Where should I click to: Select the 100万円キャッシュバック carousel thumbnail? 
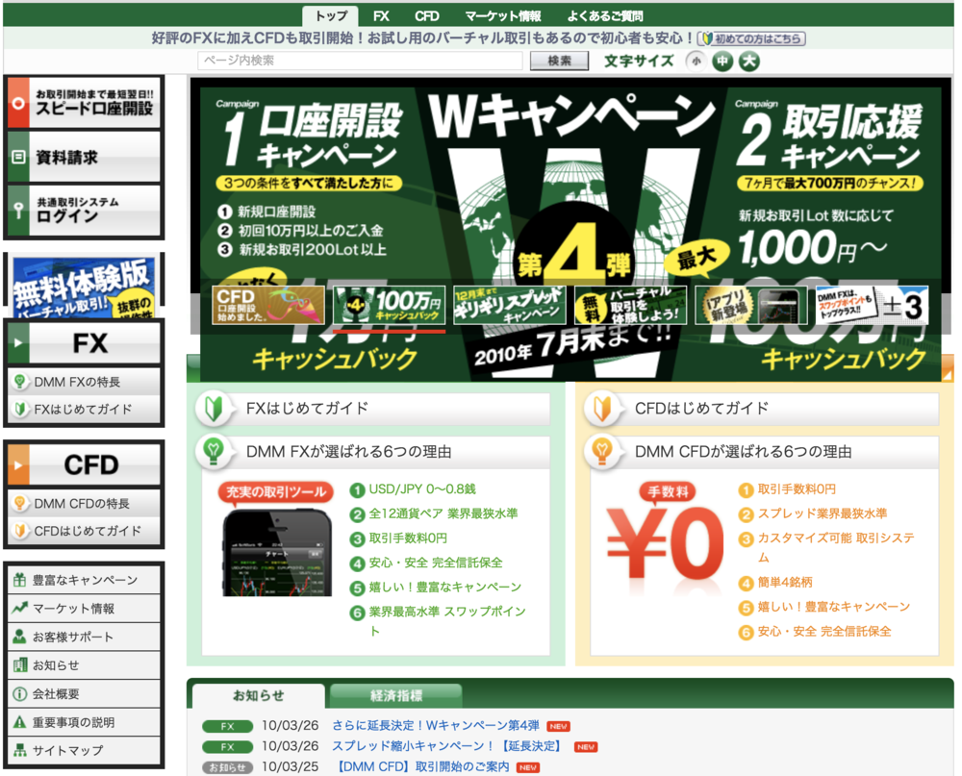(389, 305)
